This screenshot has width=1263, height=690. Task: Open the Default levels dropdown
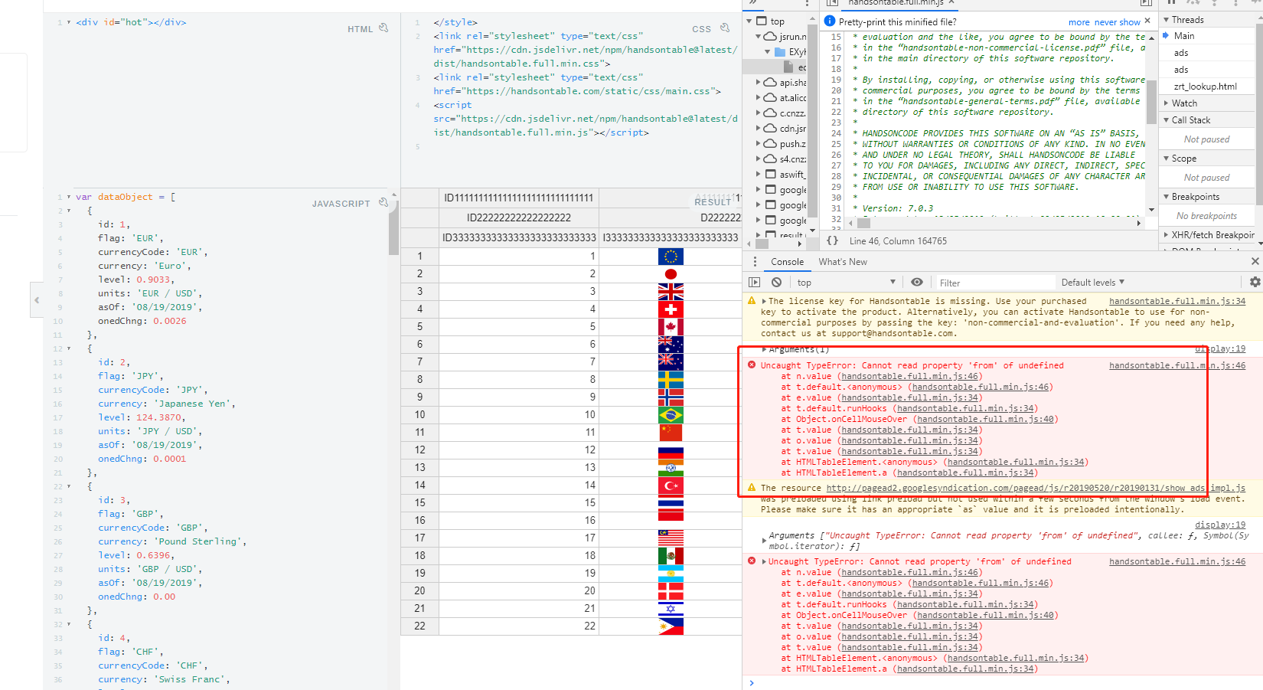pos(1092,282)
